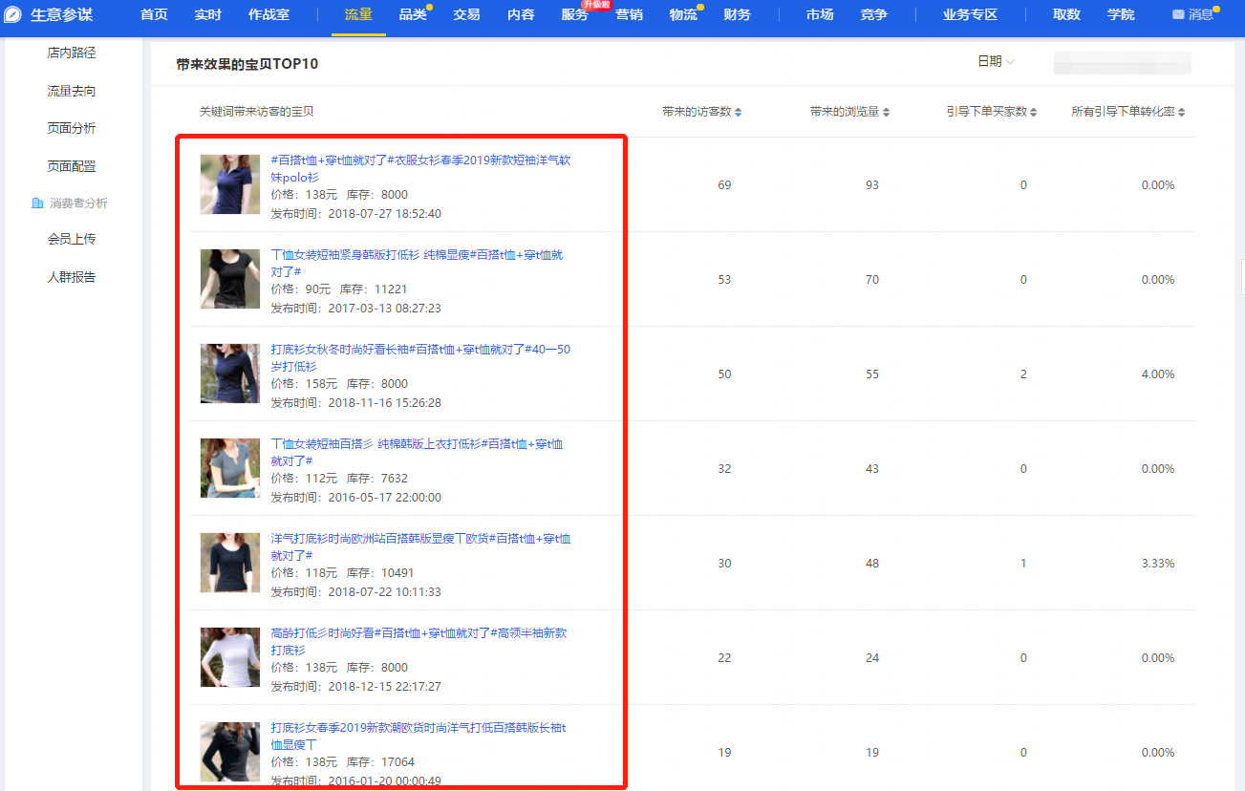Sort by 带来的访客数 arrow icon
This screenshot has height=791, width=1245.
738,113
